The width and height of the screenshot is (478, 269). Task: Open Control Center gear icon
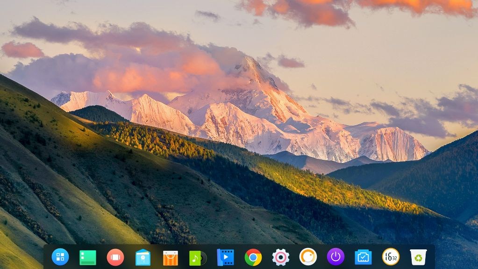pyautogui.click(x=280, y=257)
